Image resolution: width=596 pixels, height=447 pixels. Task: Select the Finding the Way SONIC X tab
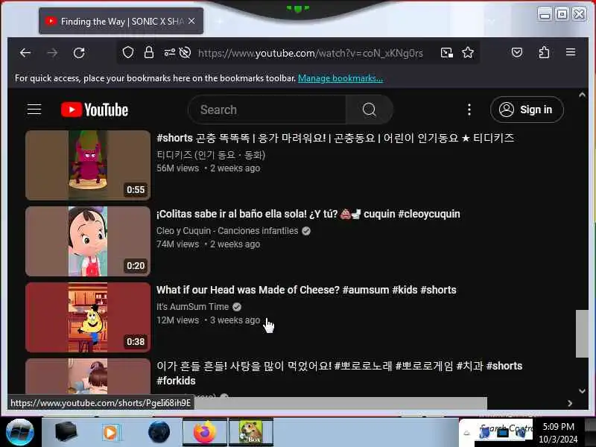pos(121,22)
